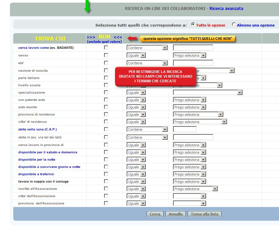Open 'Prego seleziona' for 'lavora in coppia con il coniuge'
279x227 pixels.
190,182
